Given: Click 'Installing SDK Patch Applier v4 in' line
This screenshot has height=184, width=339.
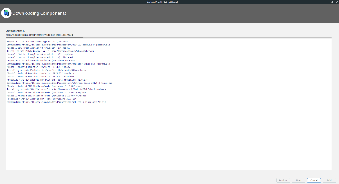Looking at the screenshot, I should click(x=50, y=51).
